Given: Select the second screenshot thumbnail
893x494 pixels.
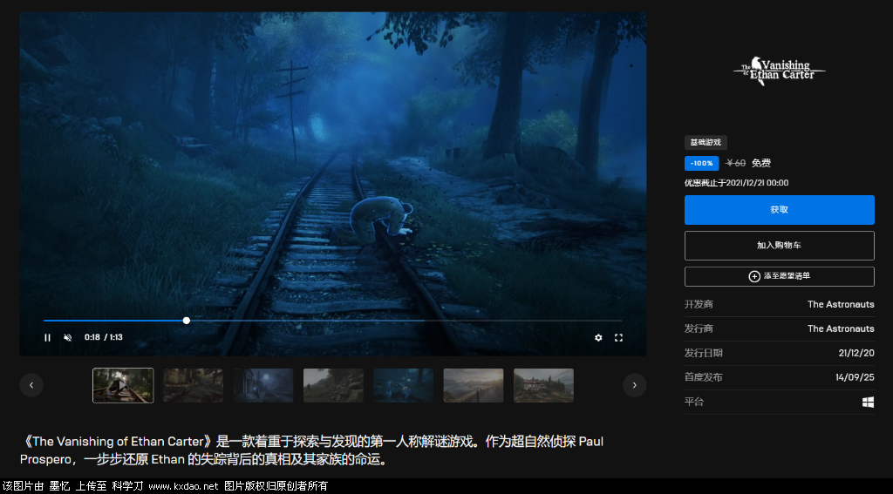Looking at the screenshot, I should [193, 385].
